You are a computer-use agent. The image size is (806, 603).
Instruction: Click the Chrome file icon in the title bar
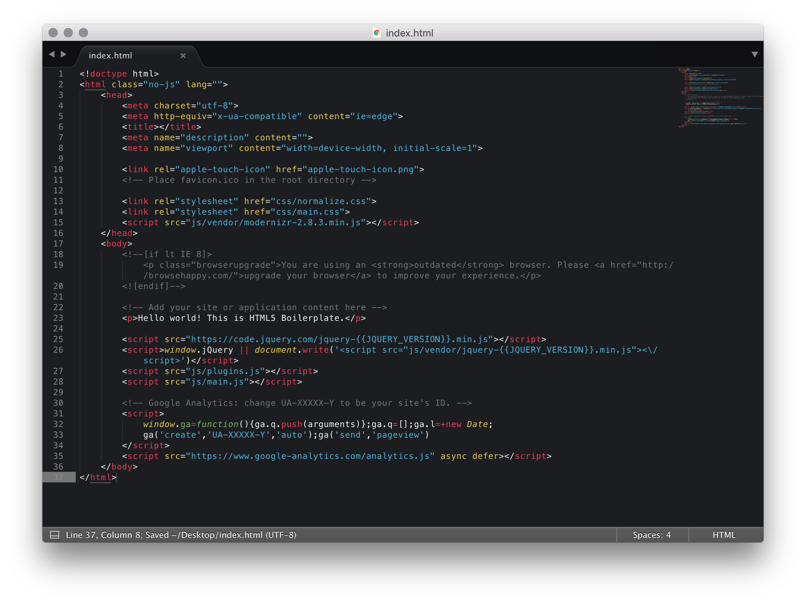(376, 33)
